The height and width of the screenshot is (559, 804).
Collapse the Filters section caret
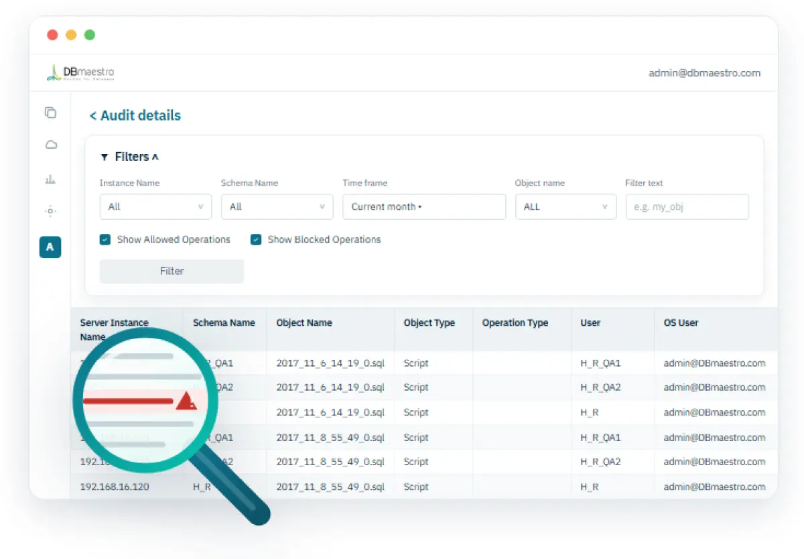click(x=155, y=157)
